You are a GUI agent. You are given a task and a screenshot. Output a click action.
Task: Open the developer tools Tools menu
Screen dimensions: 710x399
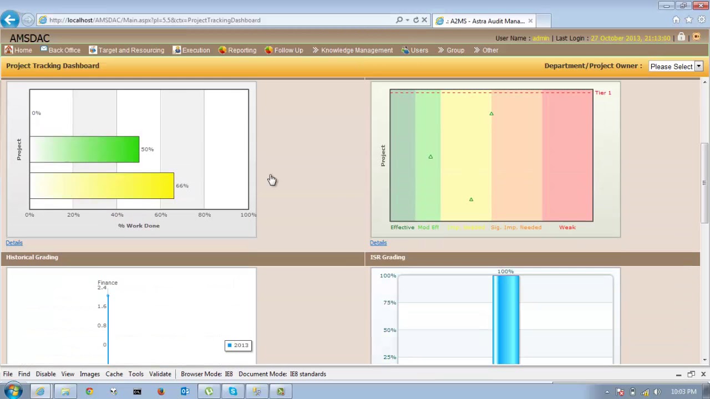(x=136, y=374)
